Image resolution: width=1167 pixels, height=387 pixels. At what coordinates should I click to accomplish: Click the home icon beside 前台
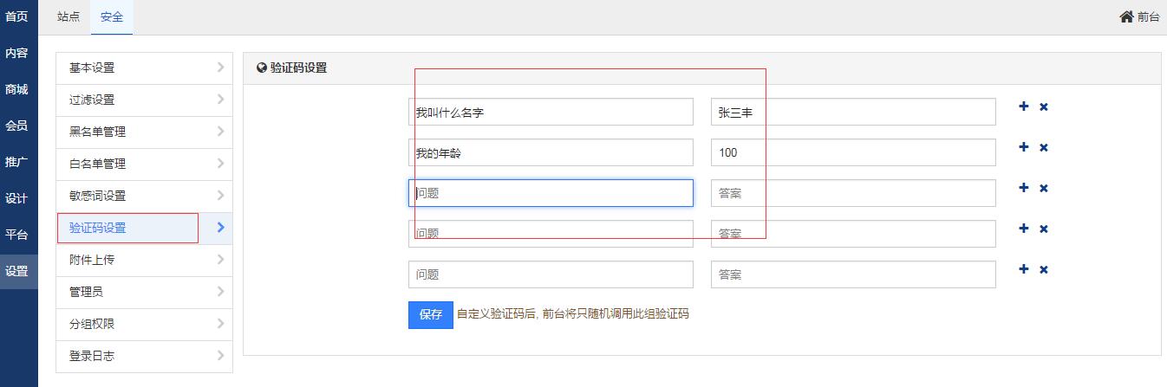coord(1126,16)
